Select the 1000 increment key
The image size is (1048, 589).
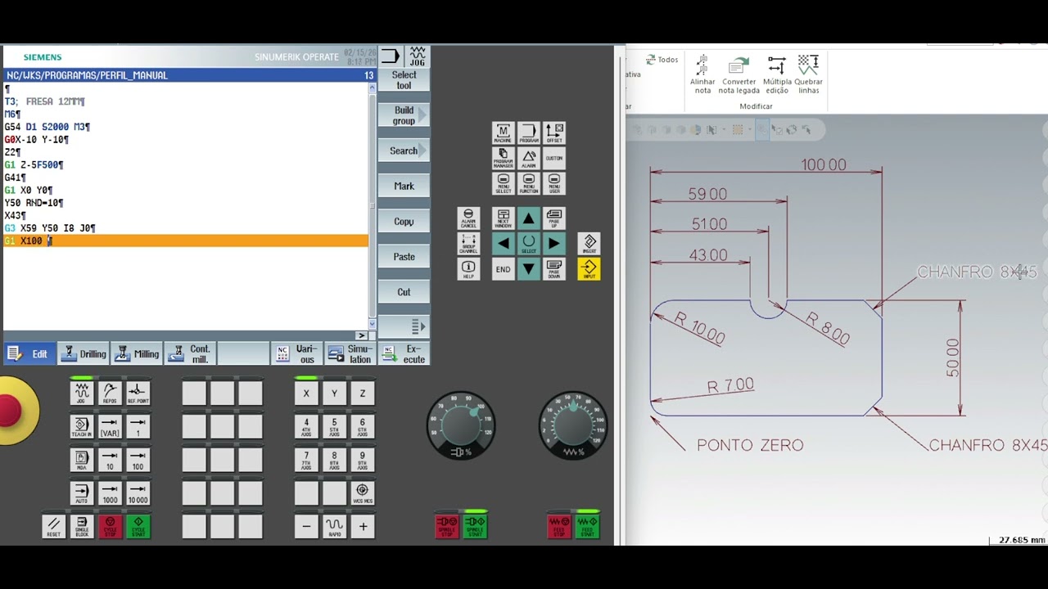point(110,493)
